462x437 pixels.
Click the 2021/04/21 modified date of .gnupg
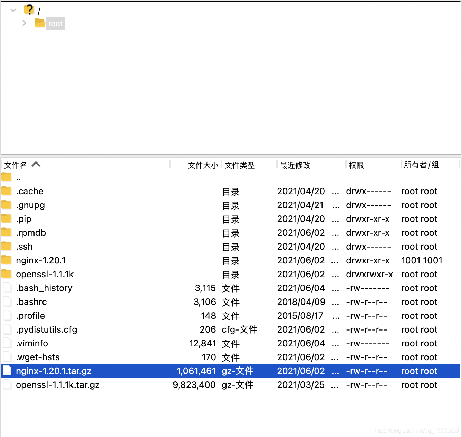pos(300,205)
